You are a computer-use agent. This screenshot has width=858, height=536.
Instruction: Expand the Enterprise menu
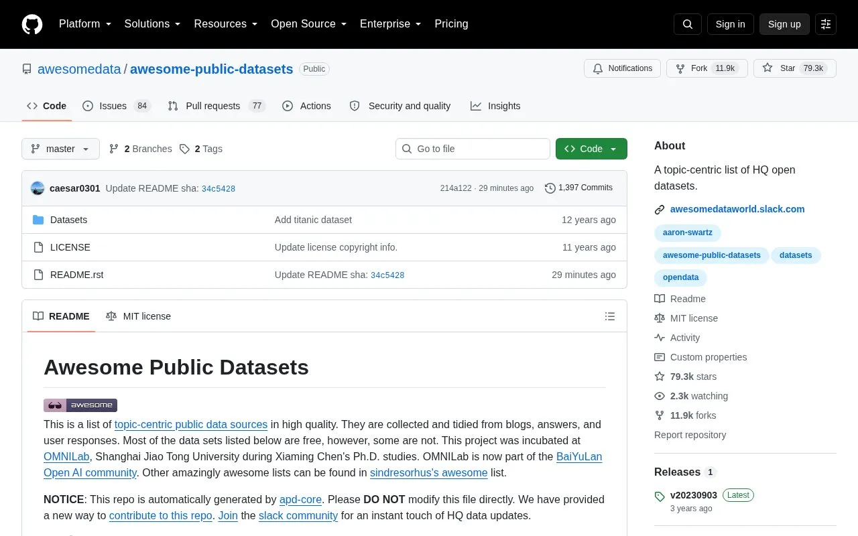pos(391,24)
